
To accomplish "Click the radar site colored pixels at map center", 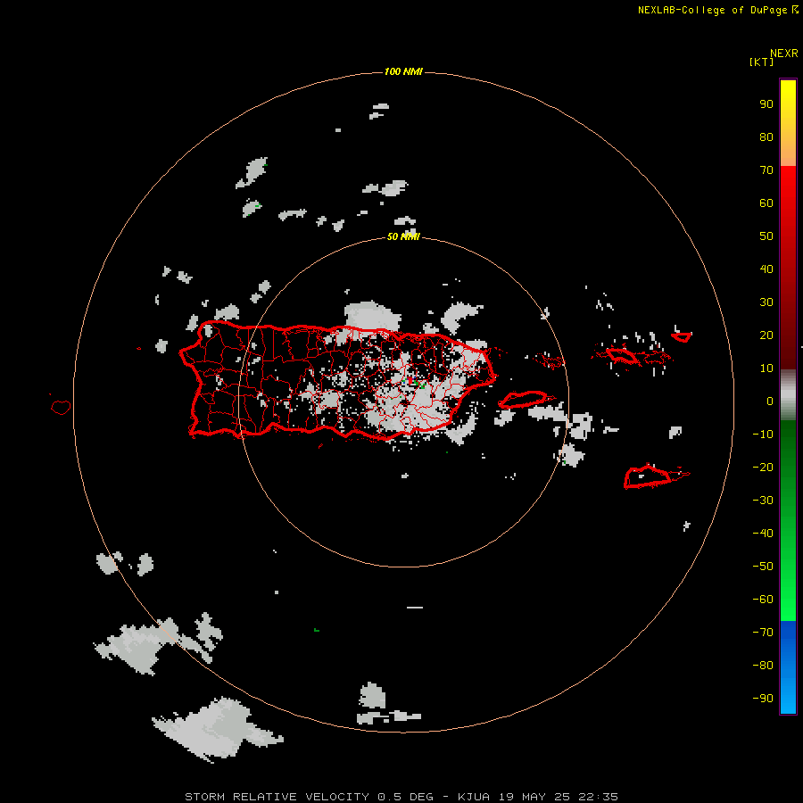I will point(414,382).
